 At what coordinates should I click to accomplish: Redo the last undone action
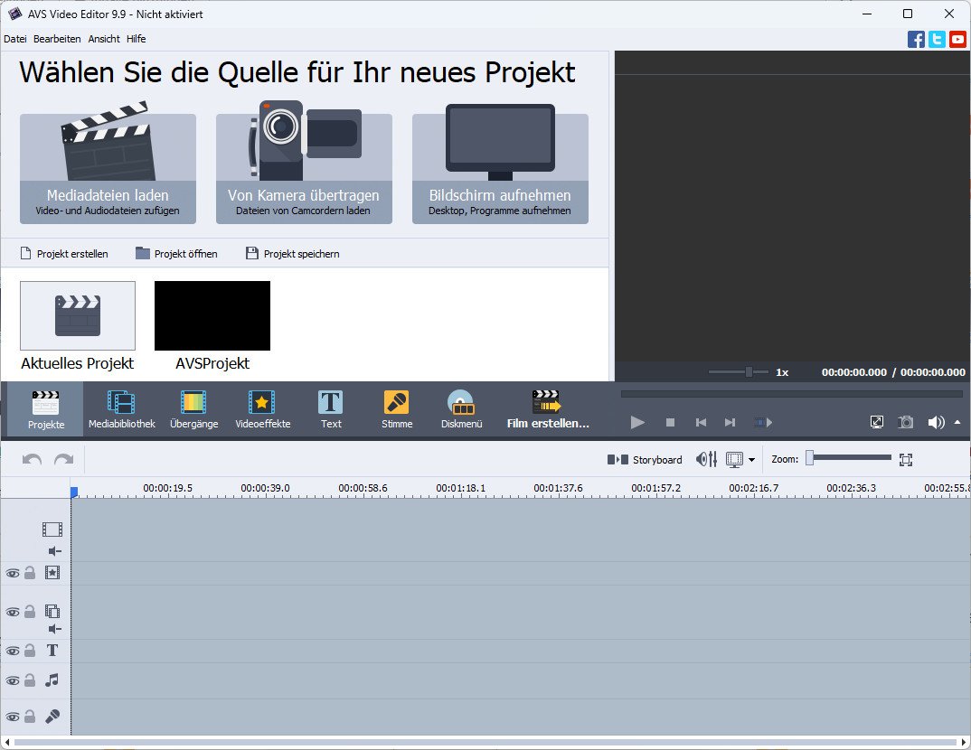coord(64,460)
